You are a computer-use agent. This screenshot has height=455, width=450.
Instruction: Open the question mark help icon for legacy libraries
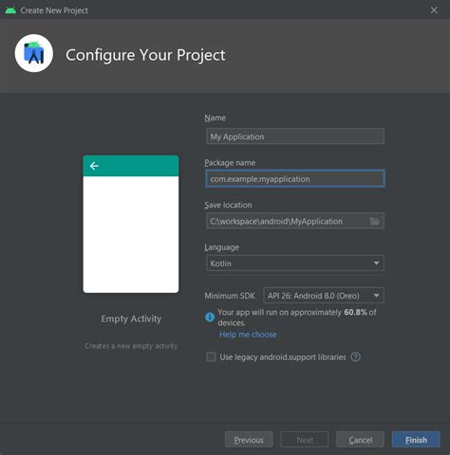(x=356, y=357)
